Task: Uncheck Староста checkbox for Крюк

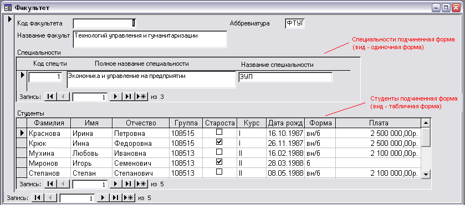Action: tap(219, 142)
